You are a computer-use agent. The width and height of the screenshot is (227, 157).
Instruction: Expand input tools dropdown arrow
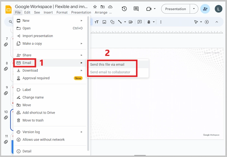(154, 22)
